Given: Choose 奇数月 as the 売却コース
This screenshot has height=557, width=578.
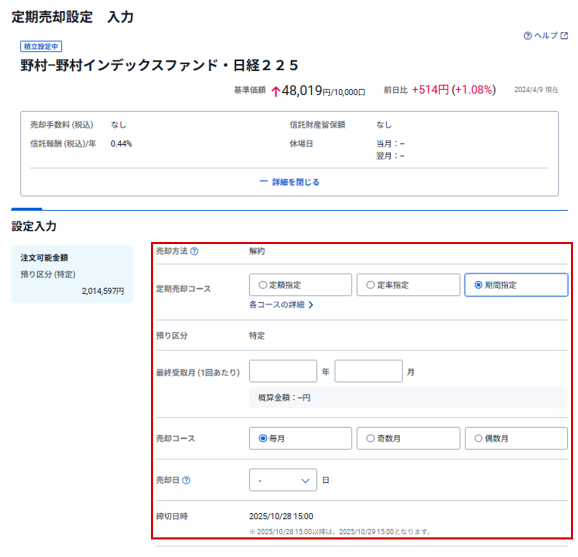Looking at the screenshot, I should click(x=408, y=438).
